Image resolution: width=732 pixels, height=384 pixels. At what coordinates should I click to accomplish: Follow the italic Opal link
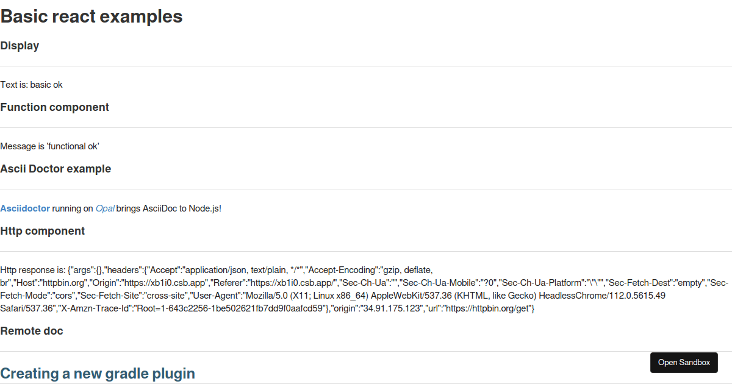pyautogui.click(x=104, y=208)
